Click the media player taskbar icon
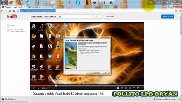The width and height of the screenshot is (182, 102). coord(44,3)
